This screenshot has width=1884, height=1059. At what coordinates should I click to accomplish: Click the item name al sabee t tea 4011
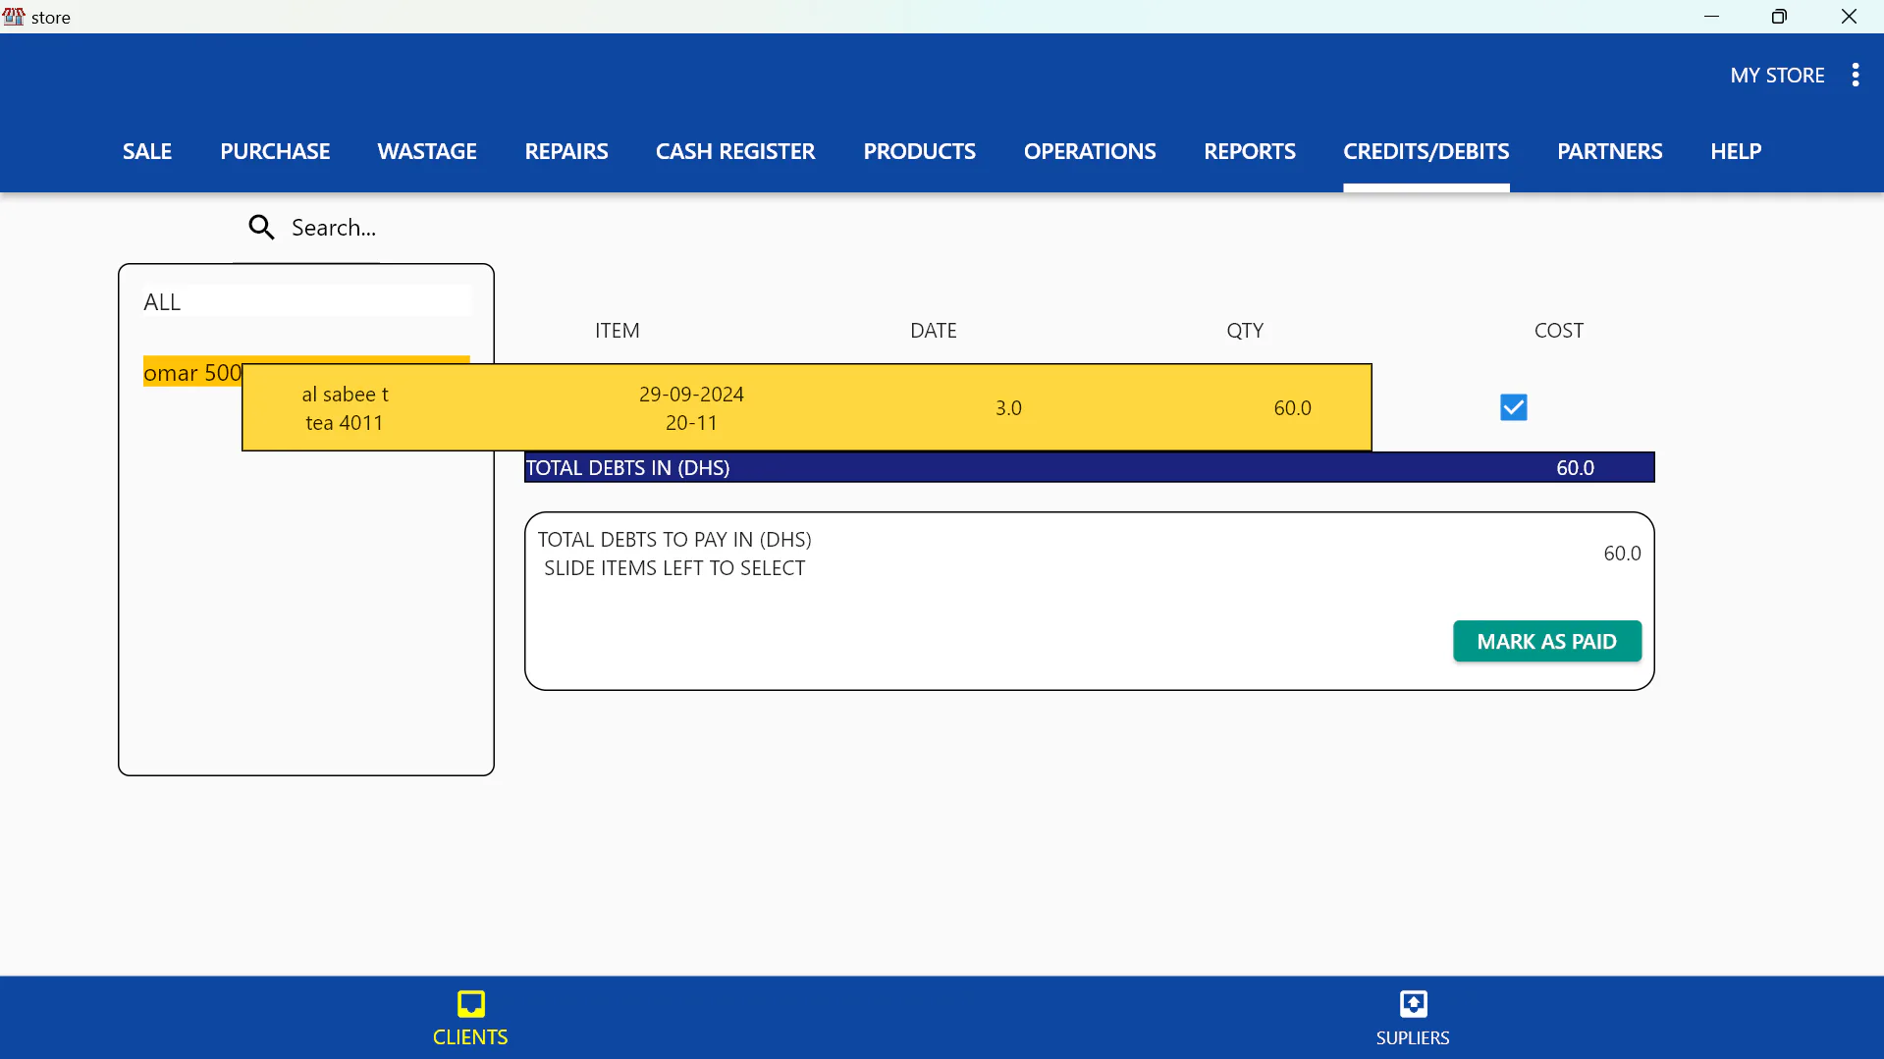coord(345,408)
